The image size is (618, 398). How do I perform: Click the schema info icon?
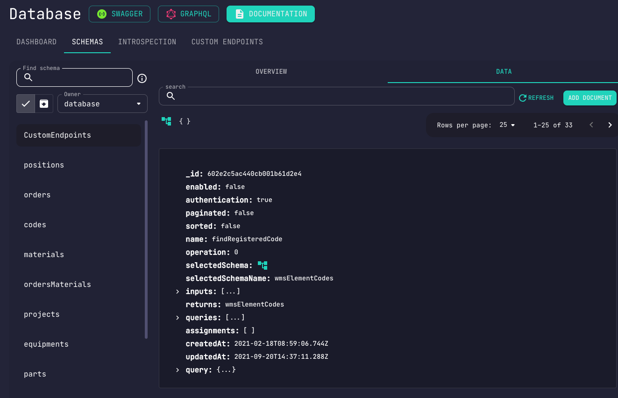click(x=142, y=78)
